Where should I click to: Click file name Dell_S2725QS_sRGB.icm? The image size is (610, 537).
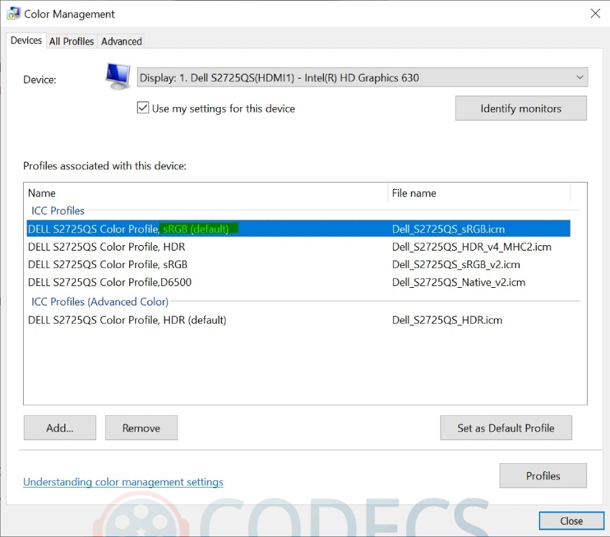pos(449,229)
